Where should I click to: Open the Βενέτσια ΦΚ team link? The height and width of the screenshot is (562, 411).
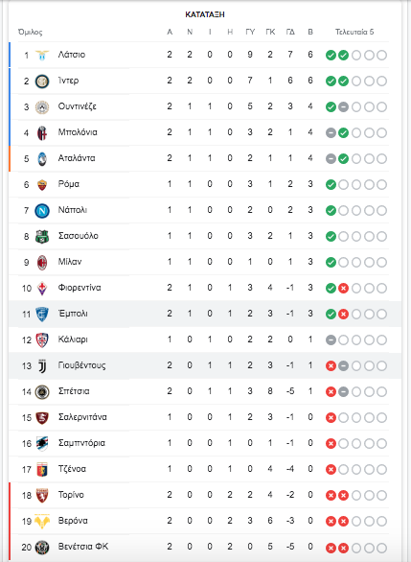click(83, 547)
